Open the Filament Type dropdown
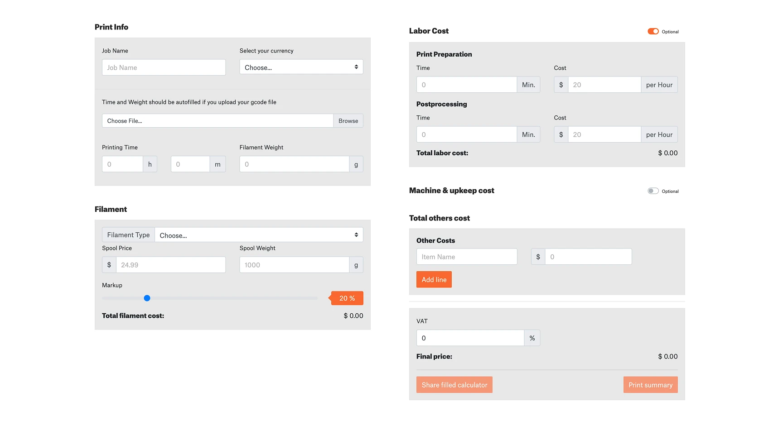The height and width of the screenshot is (421, 783). 259,235
